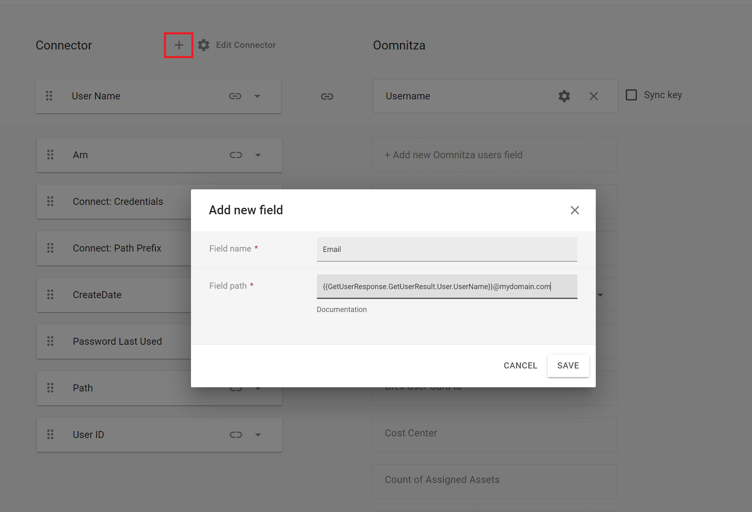Expand the User Name dropdown arrow
The width and height of the screenshot is (752, 512).
257,97
